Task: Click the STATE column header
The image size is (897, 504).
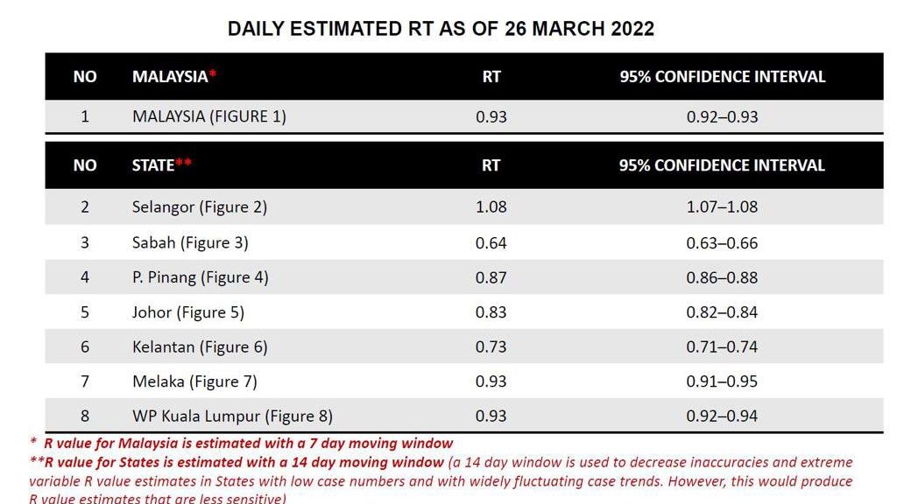Action: click(x=162, y=165)
